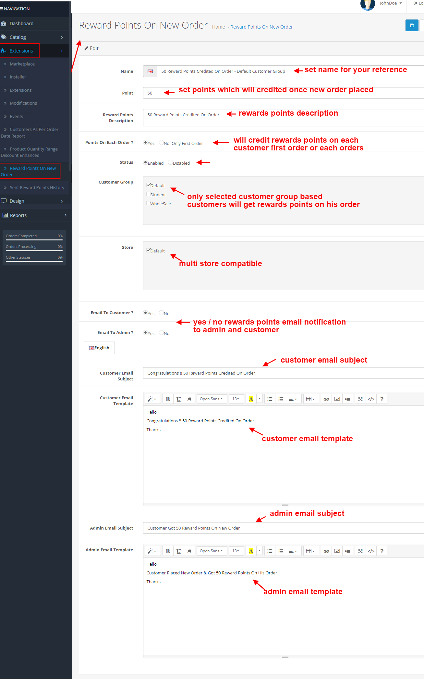Click the Catalog tags icon

[4, 37]
